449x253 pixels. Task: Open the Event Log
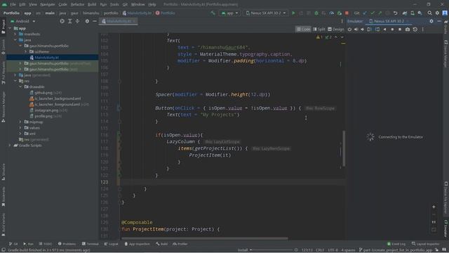(396, 244)
